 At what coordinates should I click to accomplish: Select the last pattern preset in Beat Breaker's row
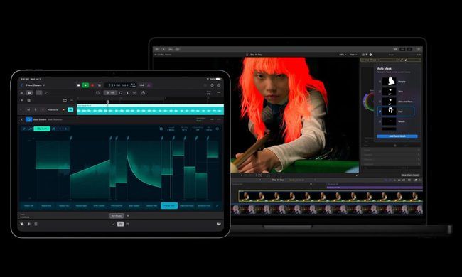pos(204,205)
